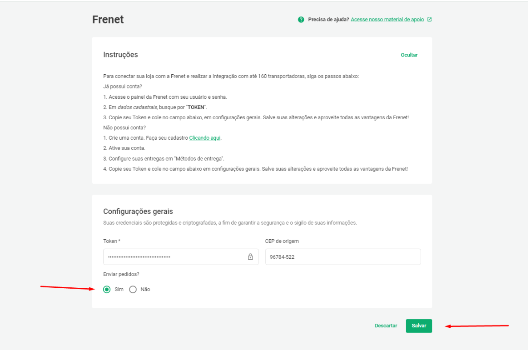This screenshot has width=528, height=350.
Task: Click the "Token *" field label
Action: 112,241
